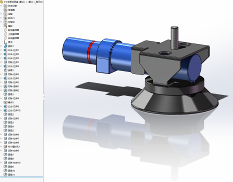233x182 pixels.
Task: Click the feature tree panel collapse handle
Action: click(44, 96)
